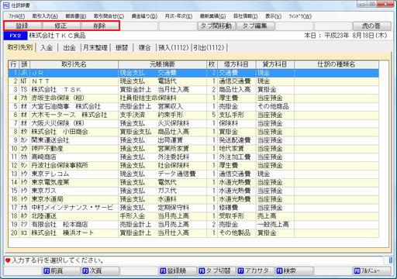Viewport: 397px width, 279px height.
Task: Click the blue FX2 badge
Action: 16,36
